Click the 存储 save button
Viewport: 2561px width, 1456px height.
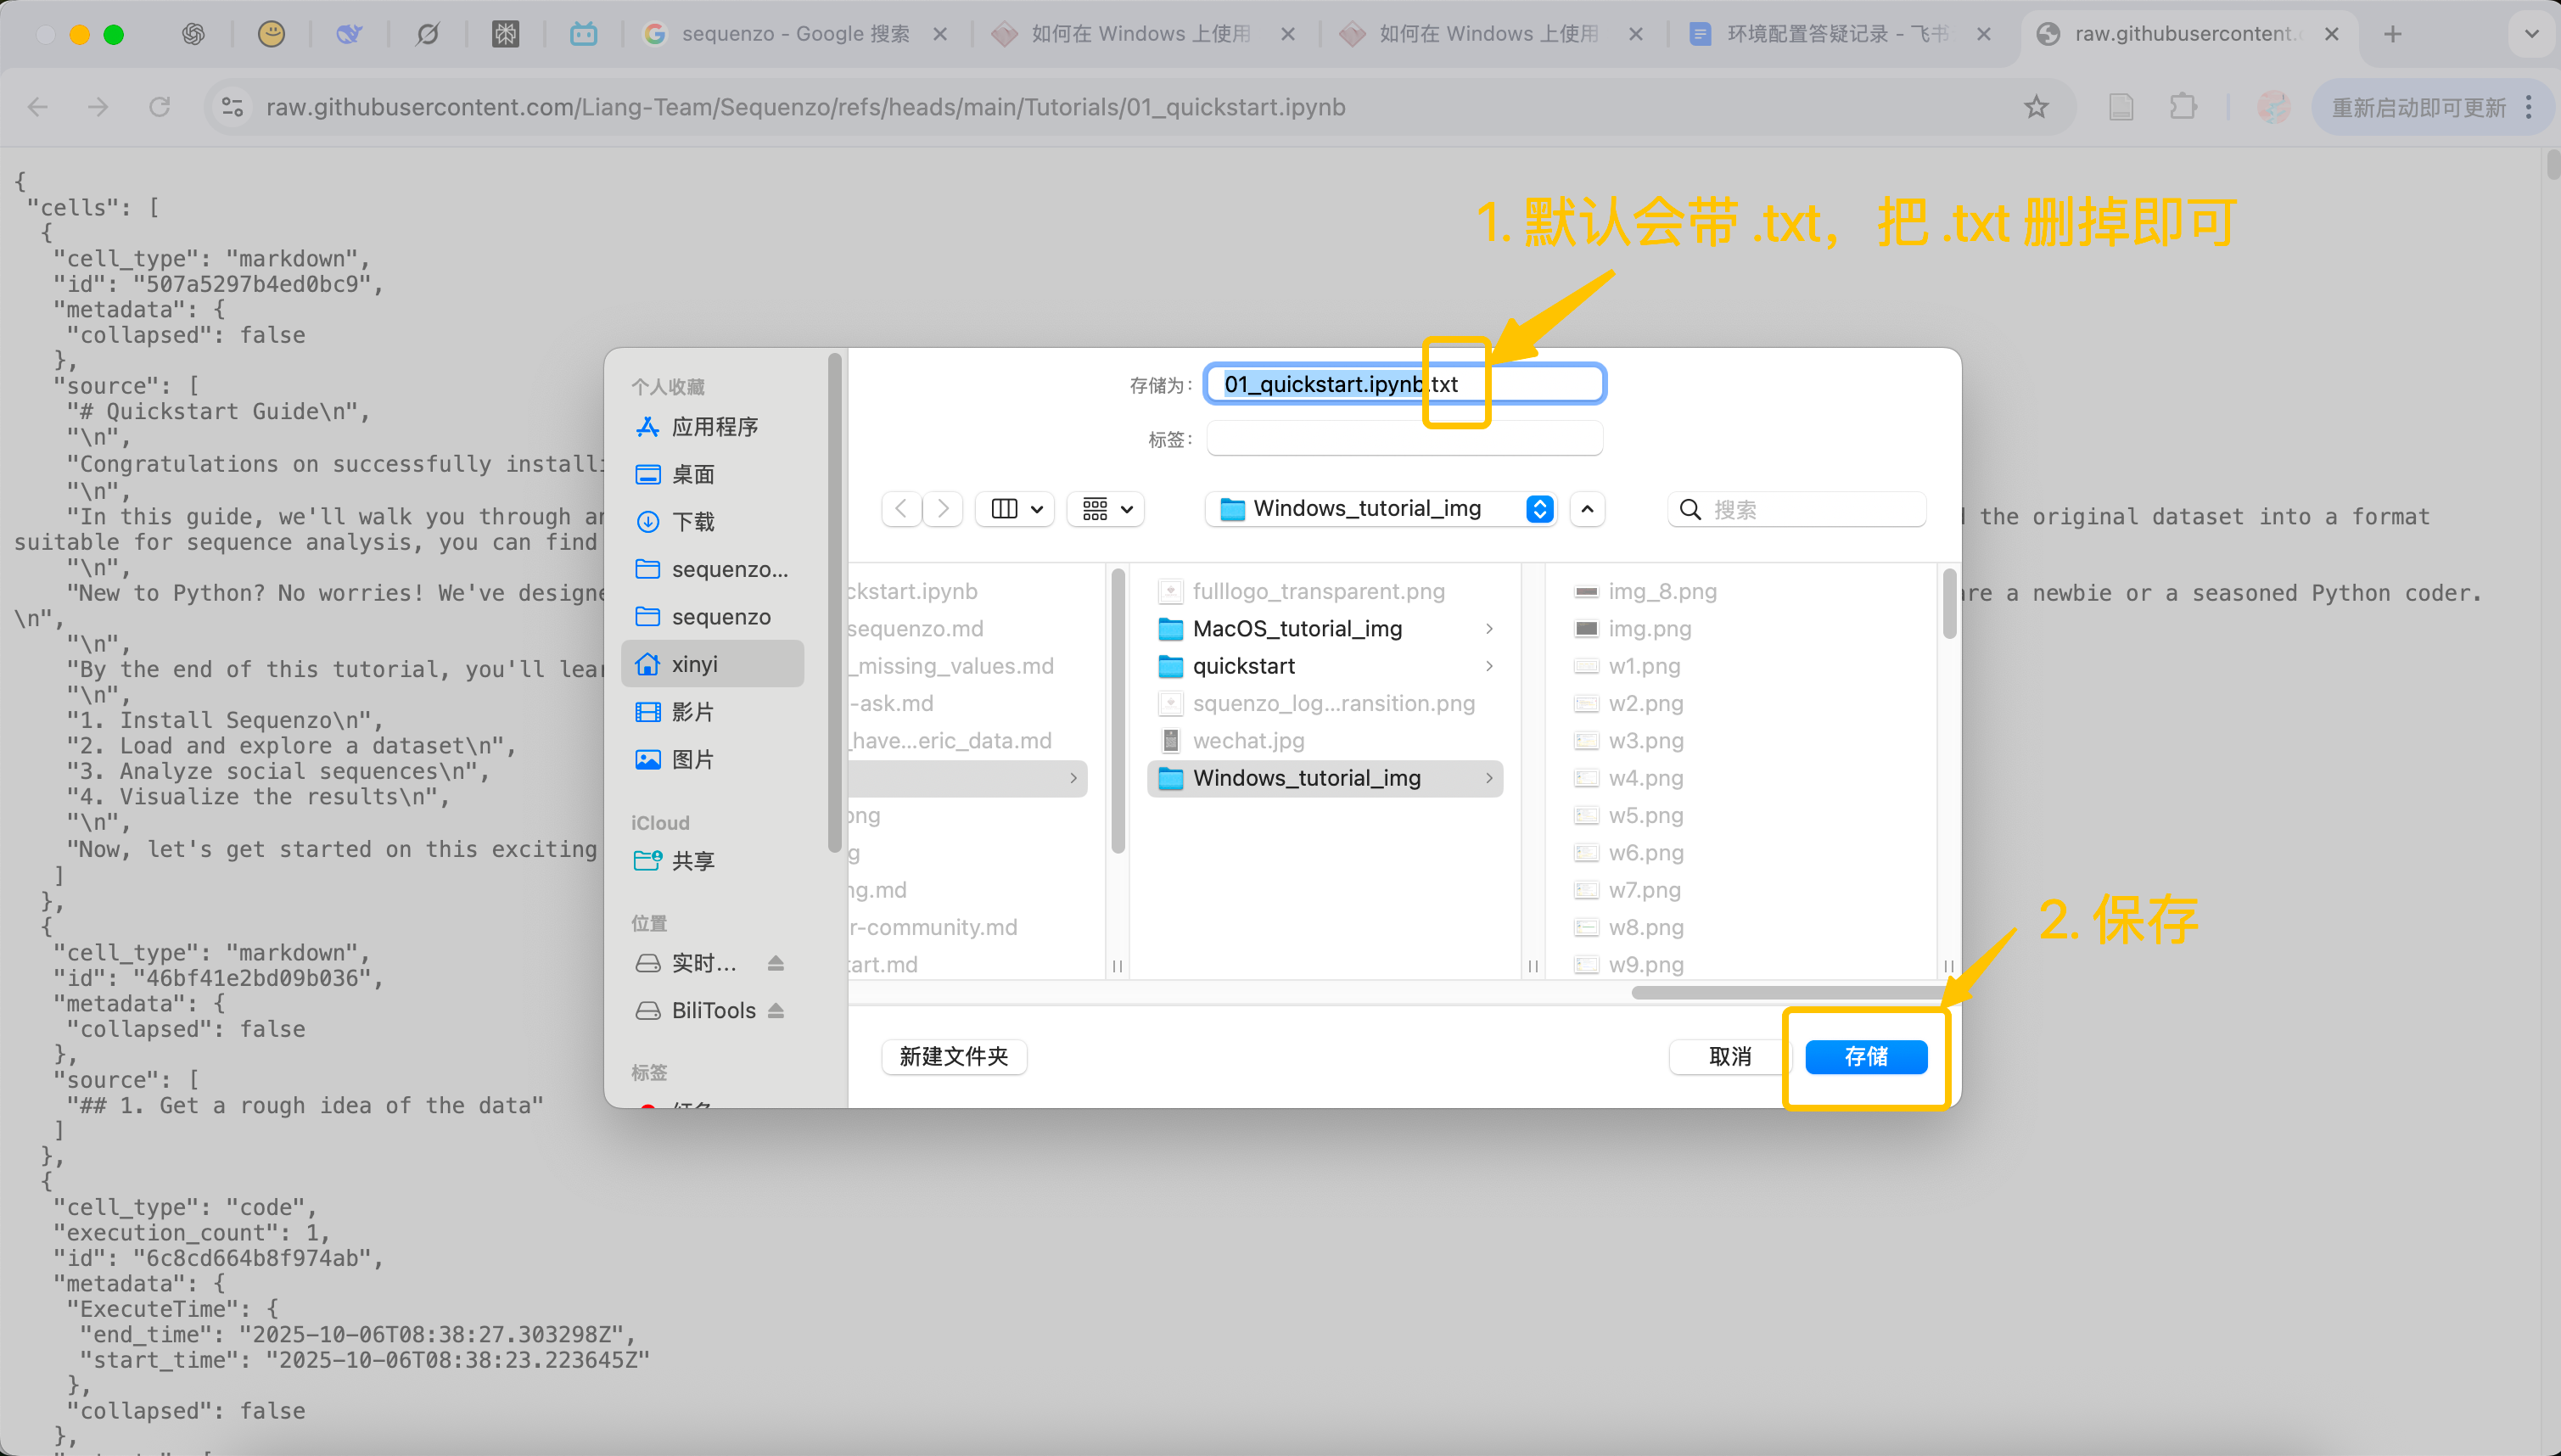(1865, 1056)
